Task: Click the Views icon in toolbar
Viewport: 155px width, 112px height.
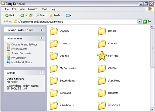Action: pyautogui.click(x=68, y=16)
